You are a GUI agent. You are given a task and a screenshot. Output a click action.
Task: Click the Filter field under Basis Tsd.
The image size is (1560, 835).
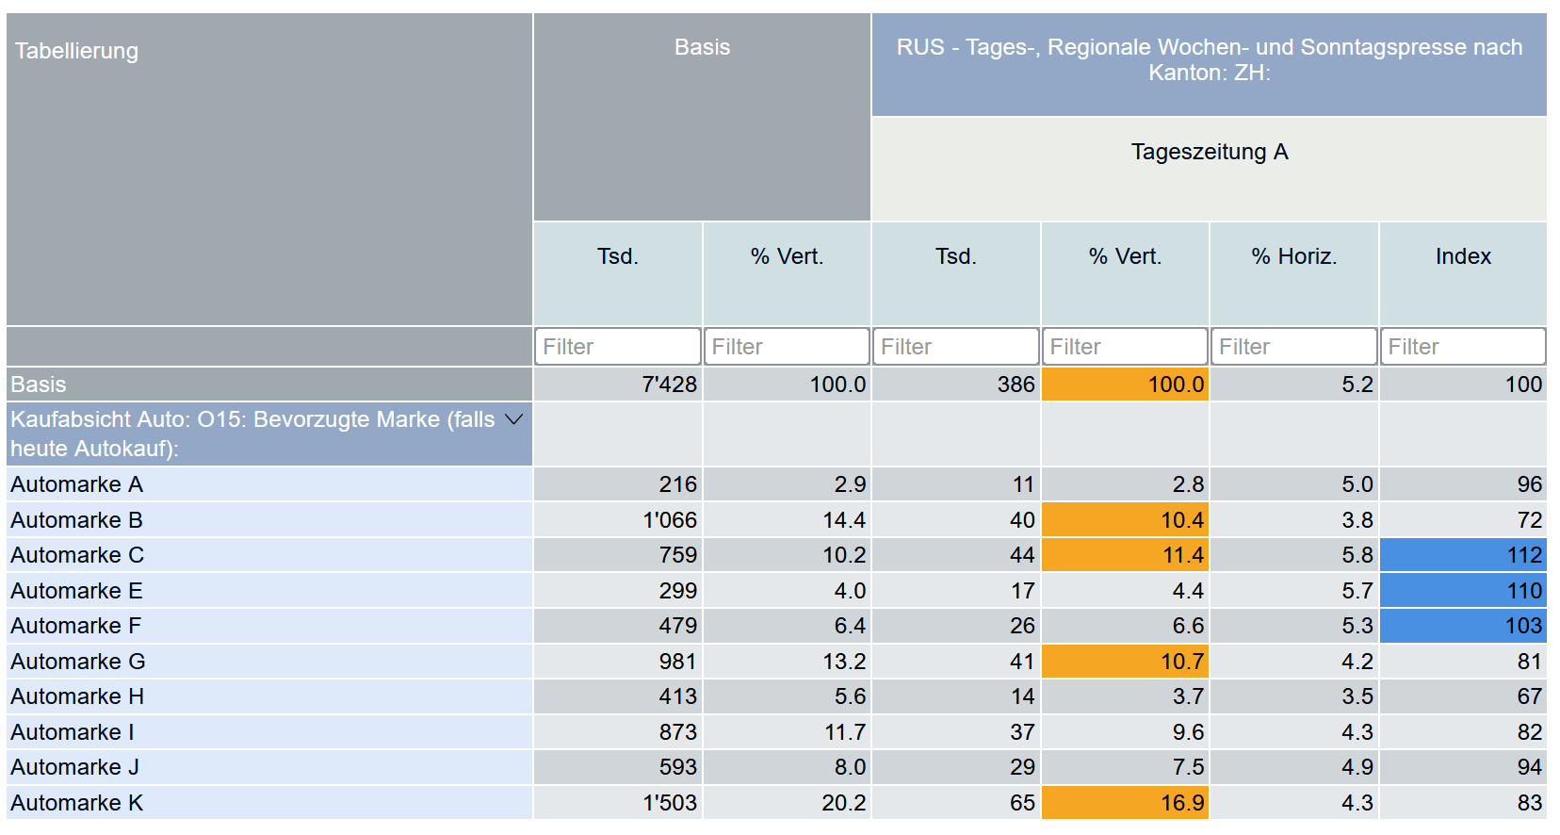[617, 347]
